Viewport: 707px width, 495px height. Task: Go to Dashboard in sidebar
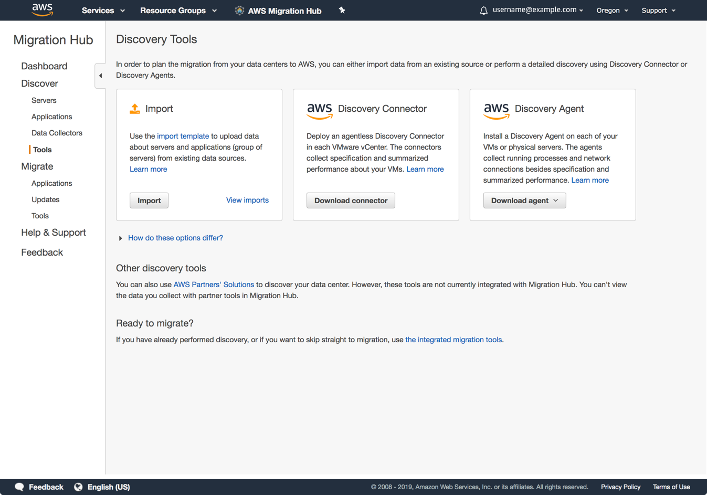(44, 66)
